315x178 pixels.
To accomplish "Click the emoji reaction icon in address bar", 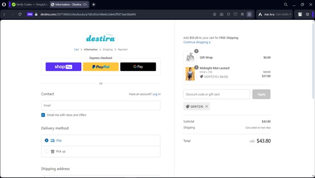I will point(214,14).
